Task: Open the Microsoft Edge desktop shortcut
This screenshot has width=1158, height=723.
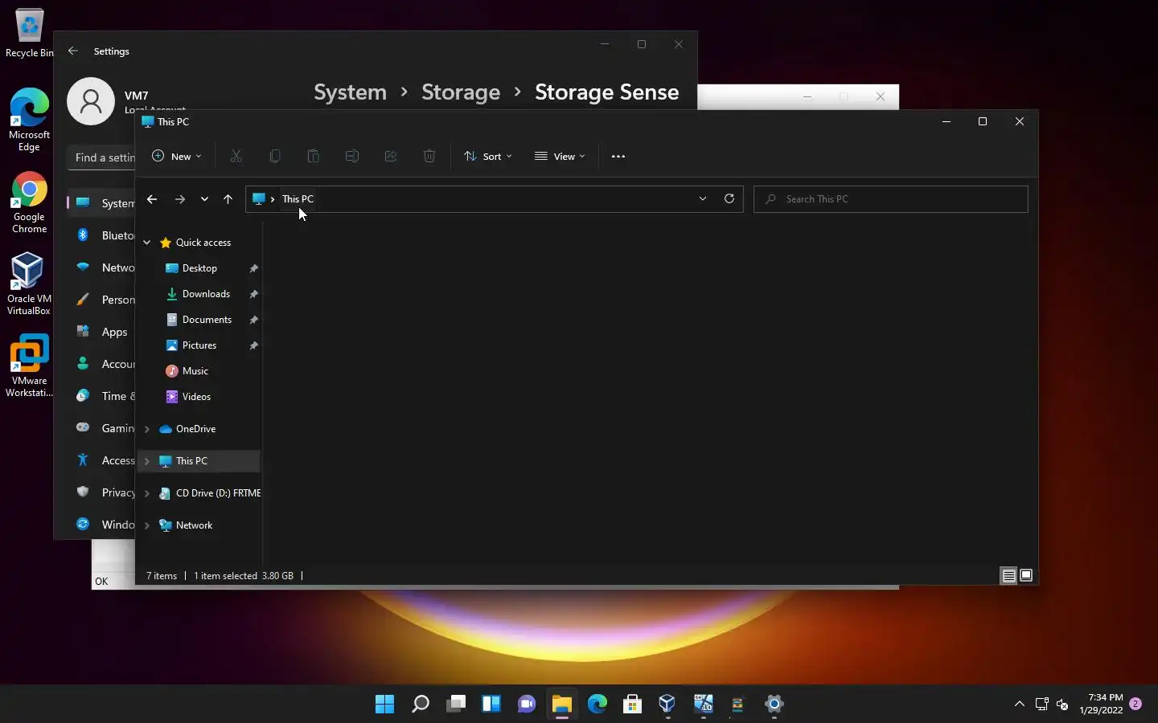Action: tap(29, 120)
